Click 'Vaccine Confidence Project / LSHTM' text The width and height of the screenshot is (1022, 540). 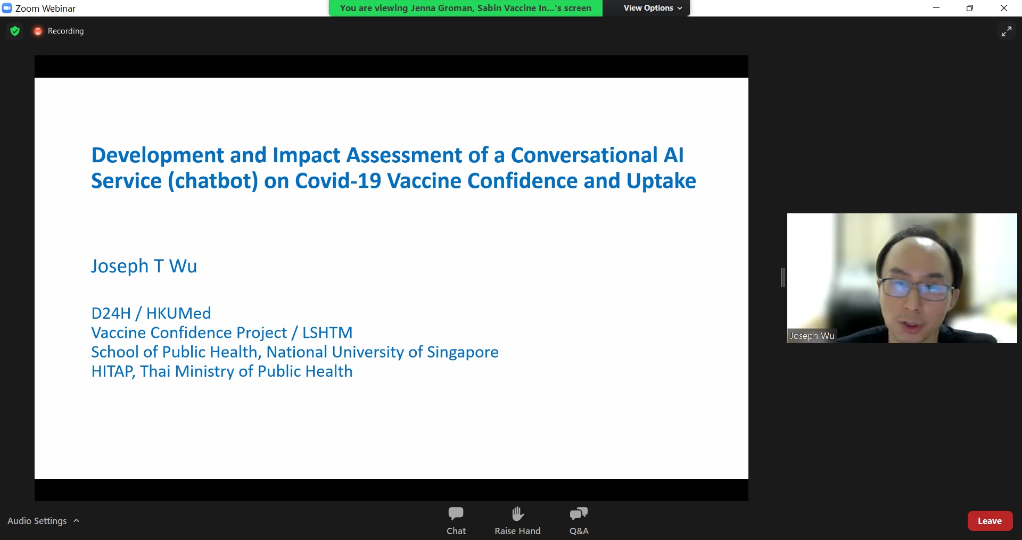(x=222, y=333)
